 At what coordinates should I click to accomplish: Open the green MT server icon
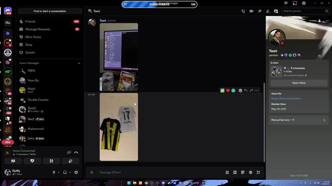click(8, 72)
